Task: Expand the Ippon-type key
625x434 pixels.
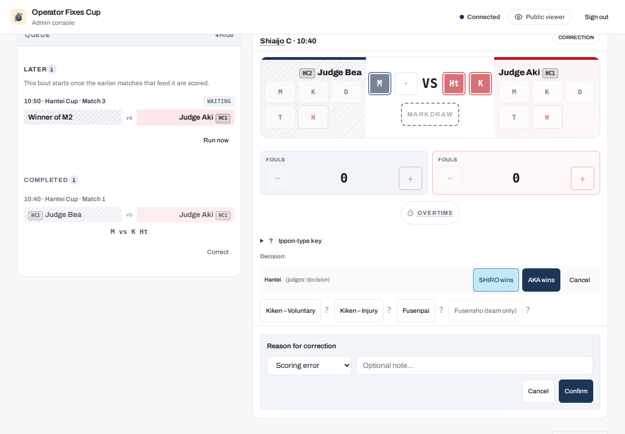Action: (x=291, y=241)
